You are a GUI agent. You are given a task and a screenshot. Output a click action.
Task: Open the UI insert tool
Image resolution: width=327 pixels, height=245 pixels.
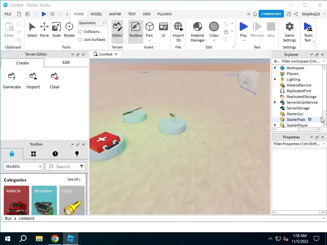coord(163,30)
